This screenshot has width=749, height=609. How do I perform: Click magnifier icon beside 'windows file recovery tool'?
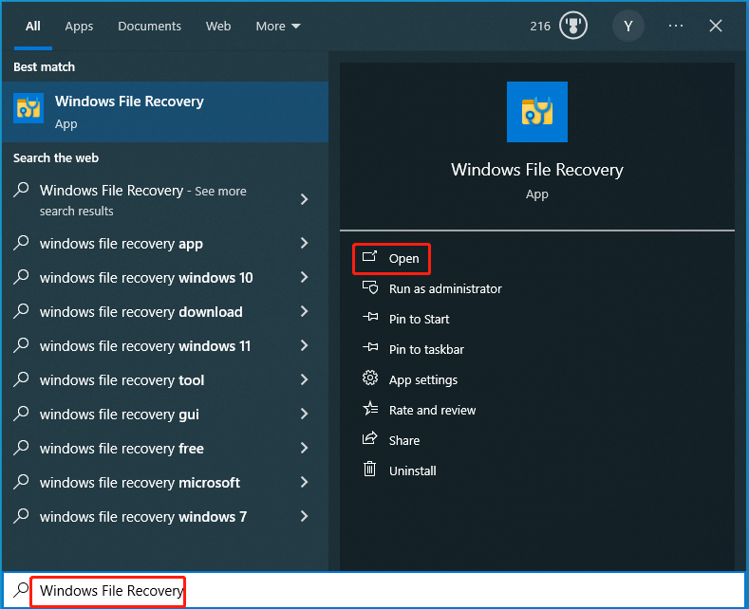pos(21,379)
